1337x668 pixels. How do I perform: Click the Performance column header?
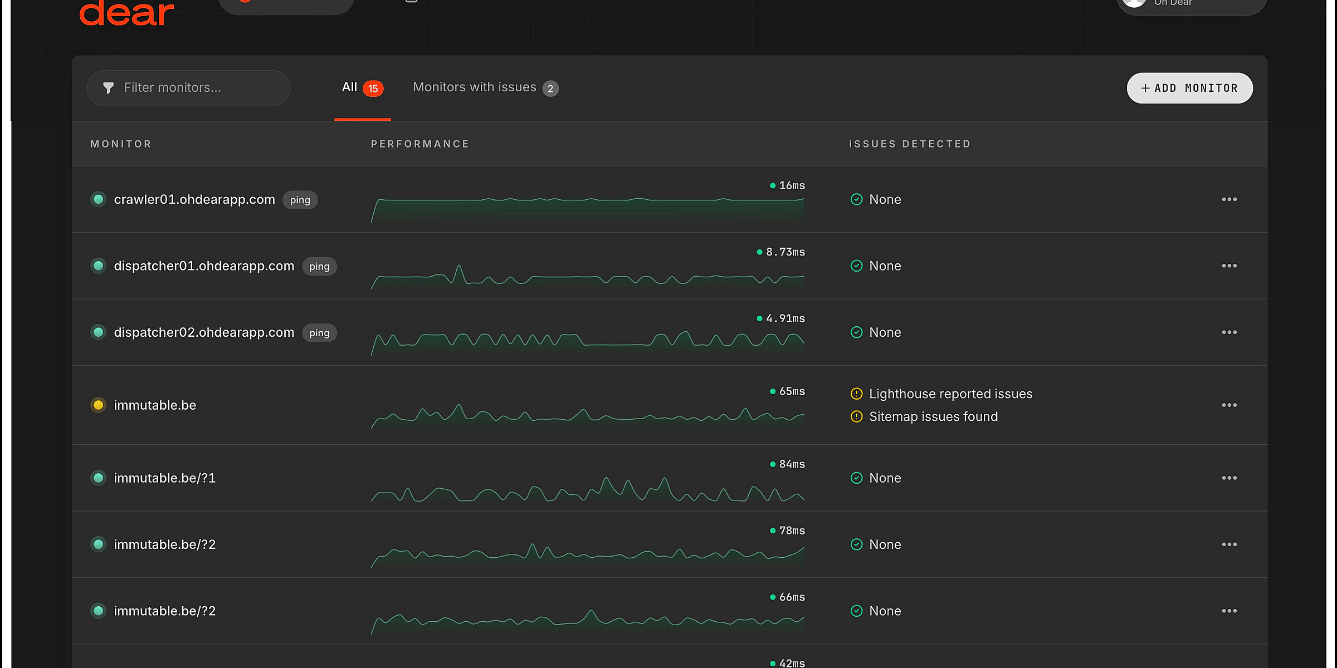pos(420,144)
